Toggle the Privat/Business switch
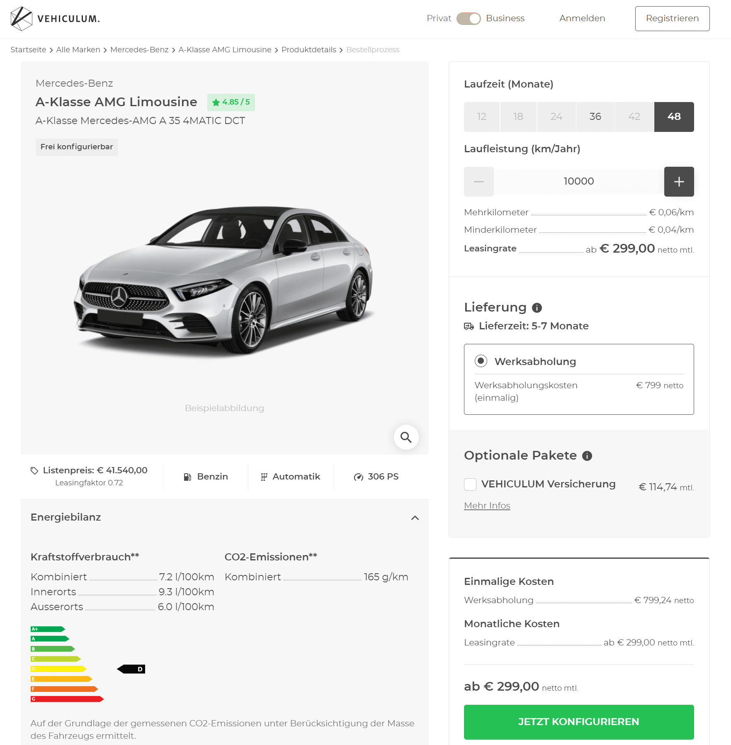 469,19
